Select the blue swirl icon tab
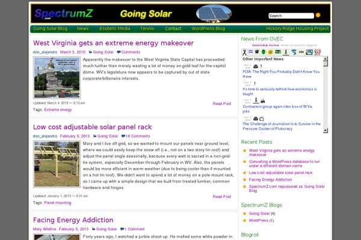This screenshot has height=240, width=361. pos(294,52)
